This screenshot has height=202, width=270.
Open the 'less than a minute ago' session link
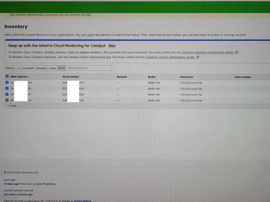pos(18,195)
